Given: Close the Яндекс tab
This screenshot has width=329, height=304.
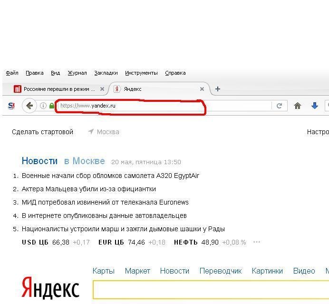Looking at the screenshot, I should click(202, 89).
